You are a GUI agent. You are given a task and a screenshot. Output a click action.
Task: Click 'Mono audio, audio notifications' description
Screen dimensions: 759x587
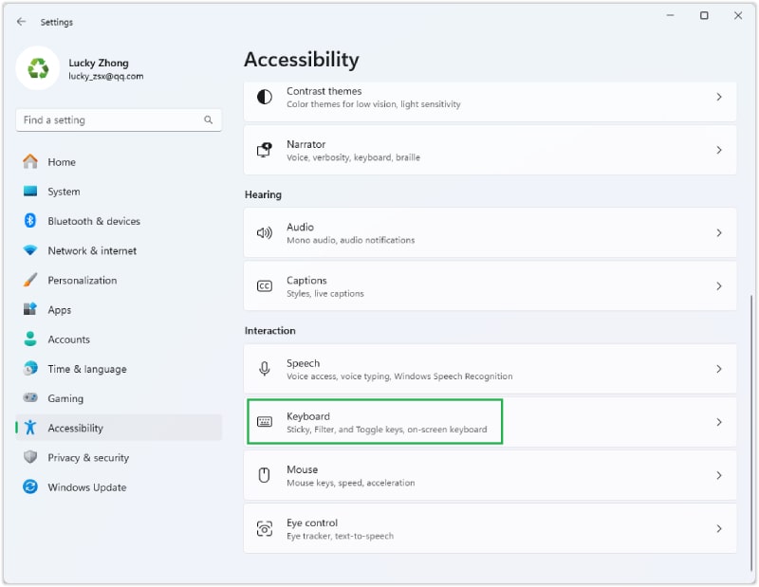pyautogui.click(x=350, y=240)
